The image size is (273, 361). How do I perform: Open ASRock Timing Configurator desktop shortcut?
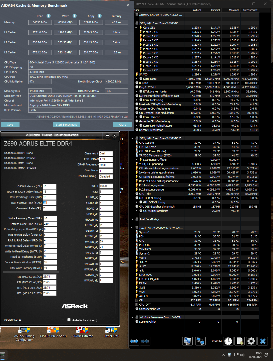coord(24,334)
